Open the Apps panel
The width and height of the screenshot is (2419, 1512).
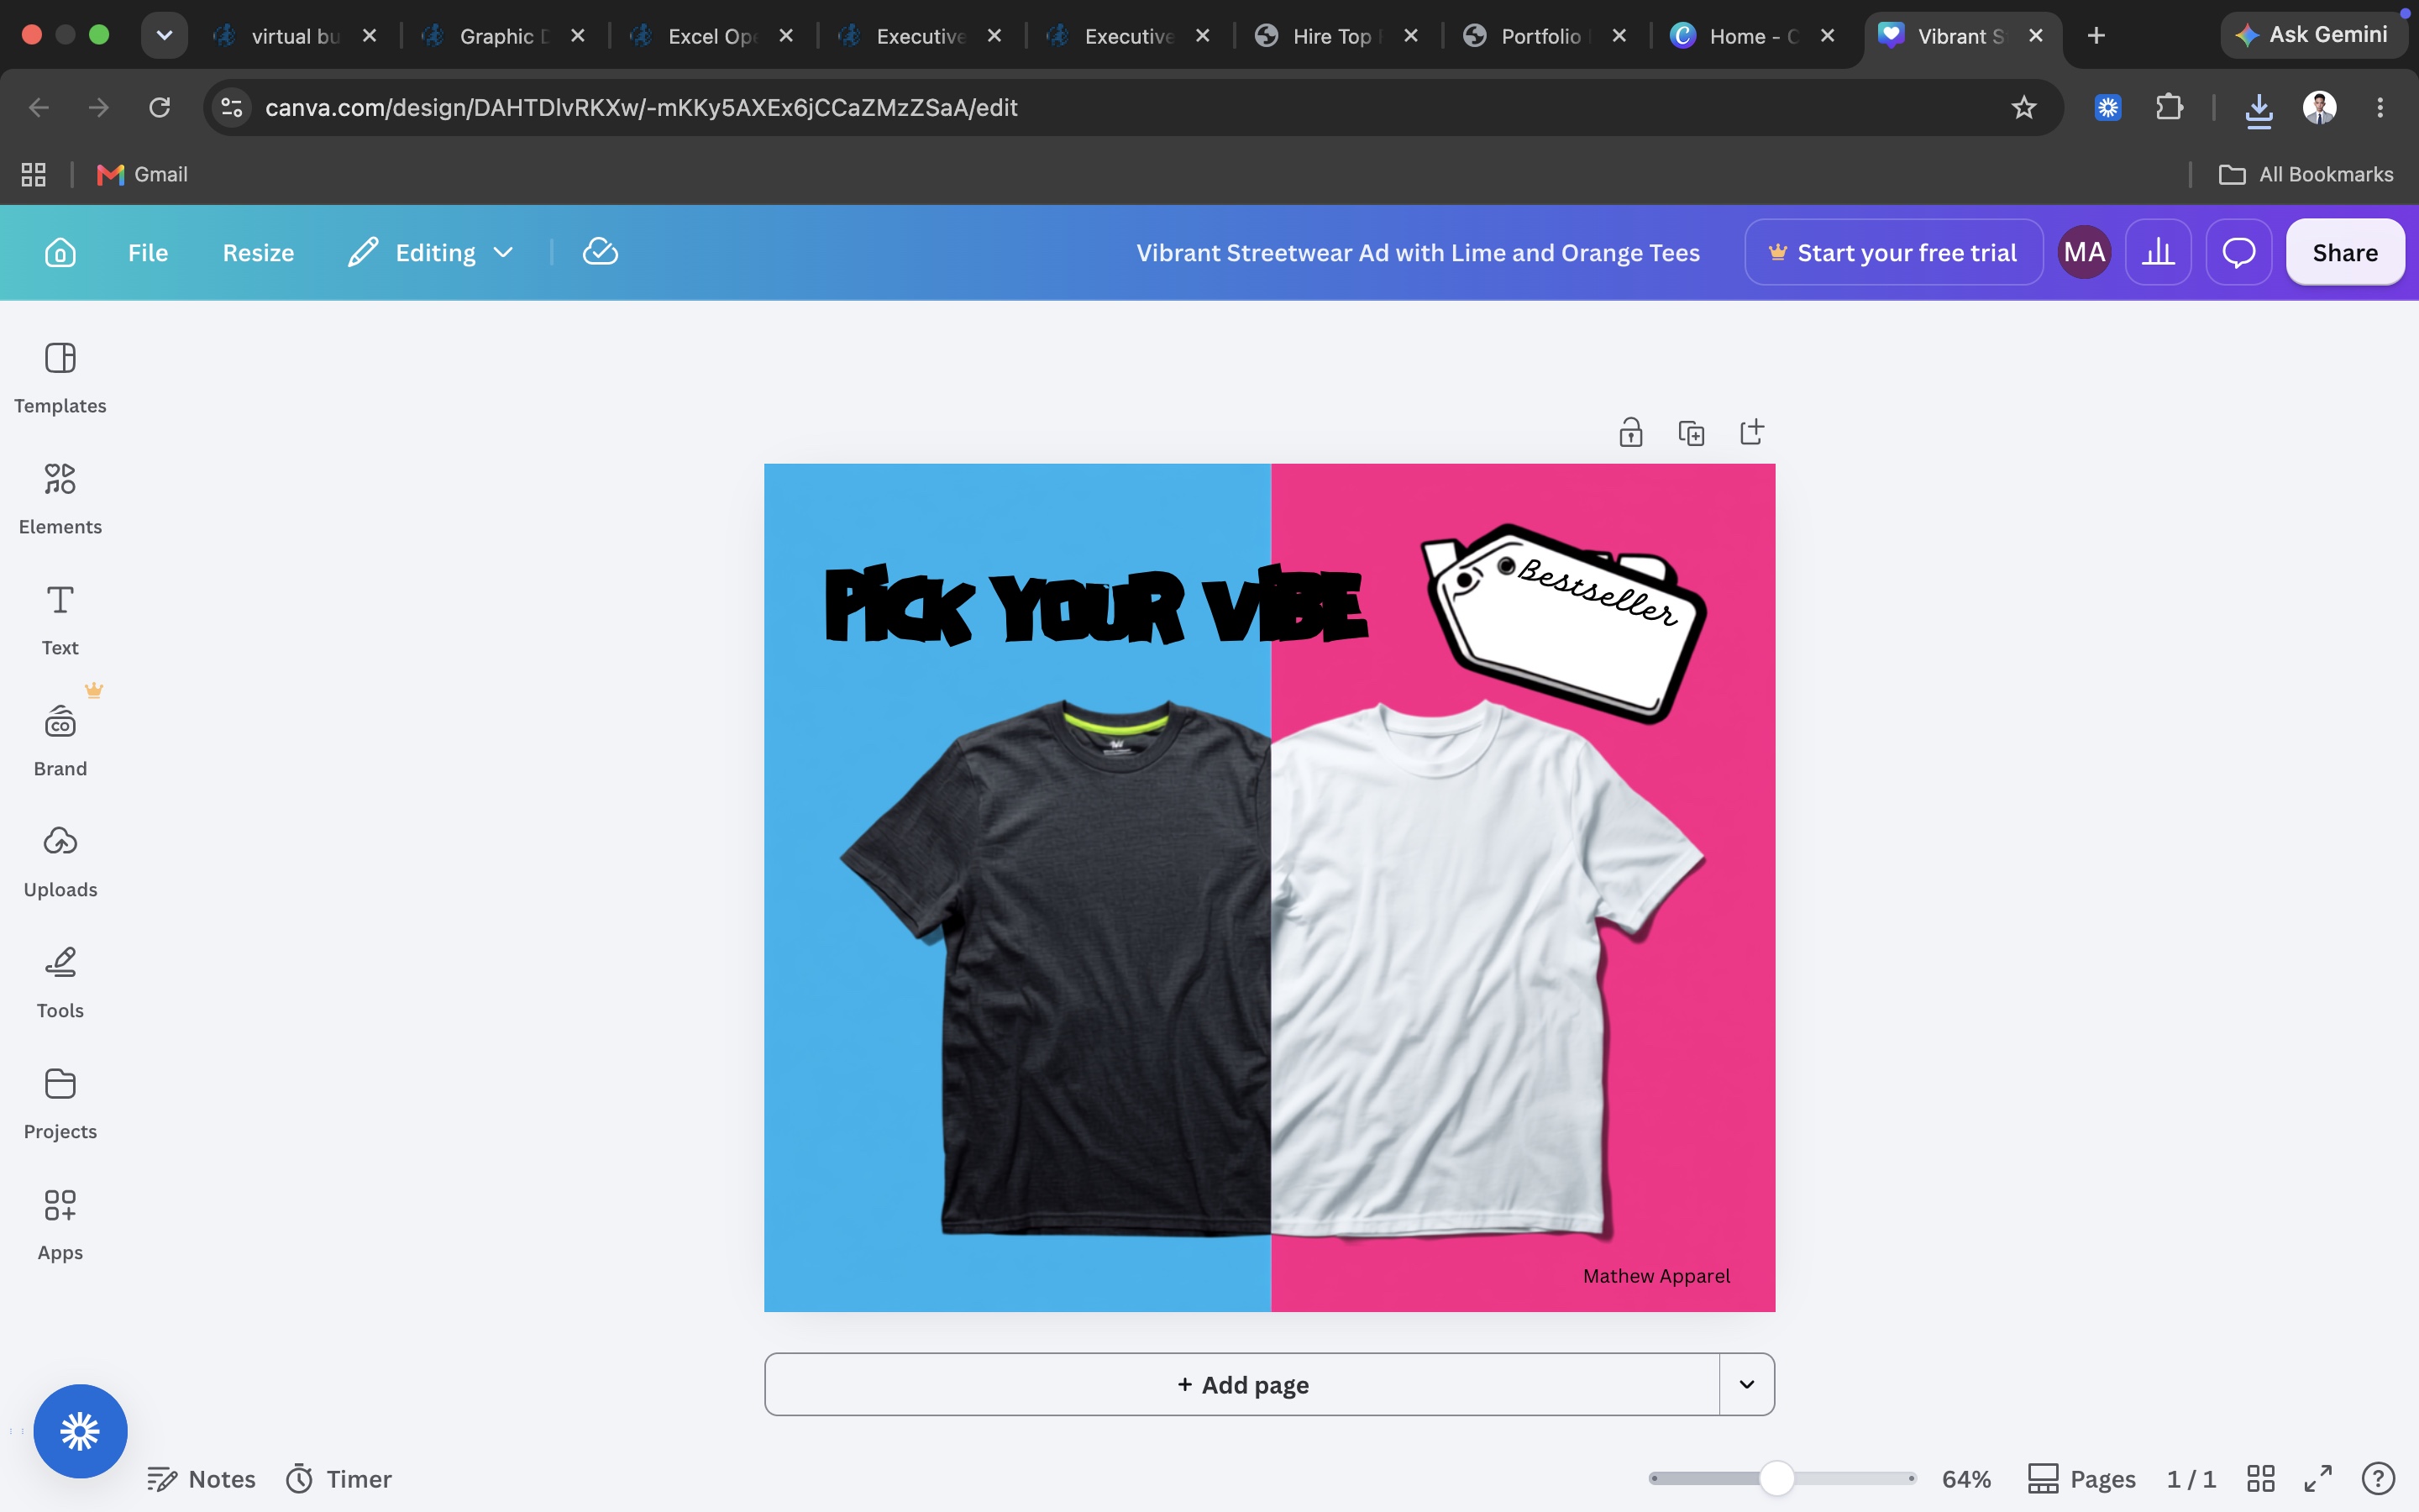[60, 1224]
